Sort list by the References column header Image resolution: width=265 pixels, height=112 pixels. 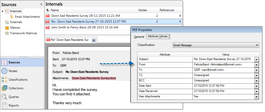[170, 10]
